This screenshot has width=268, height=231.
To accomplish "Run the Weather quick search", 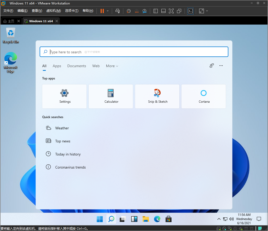I will coord(62,128).
